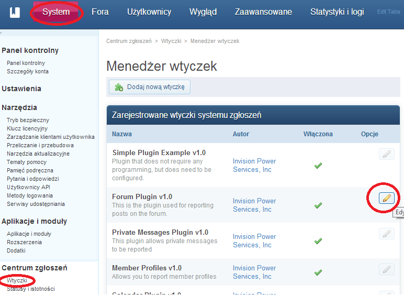
Task: Open Panel kontrolny sidebar link
Action: click(x=26, y=63)
